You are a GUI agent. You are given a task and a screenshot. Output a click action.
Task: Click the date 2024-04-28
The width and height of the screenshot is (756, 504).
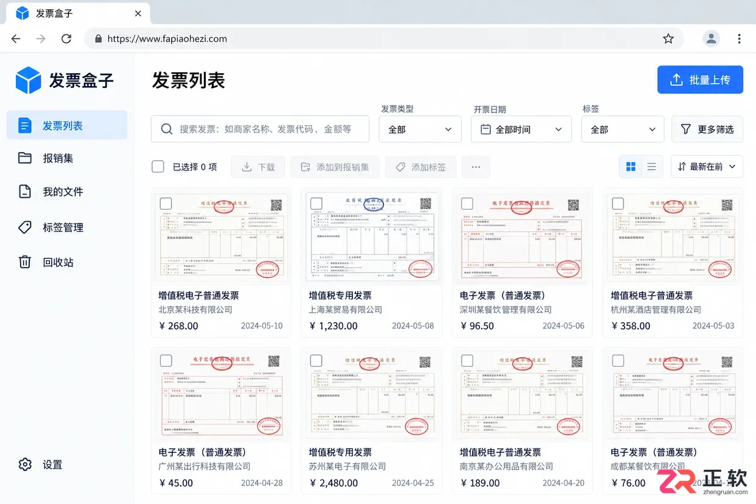262,483
